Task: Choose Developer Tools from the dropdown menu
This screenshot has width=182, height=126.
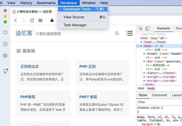Action: tap(83, 9)
